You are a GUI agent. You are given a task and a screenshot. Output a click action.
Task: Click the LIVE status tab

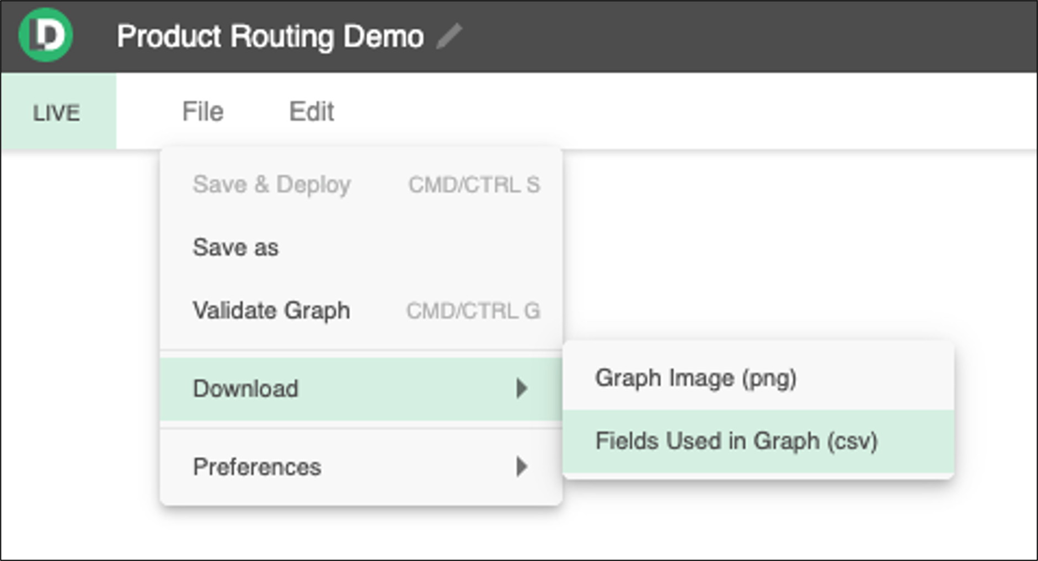click(x=58, y=112)
